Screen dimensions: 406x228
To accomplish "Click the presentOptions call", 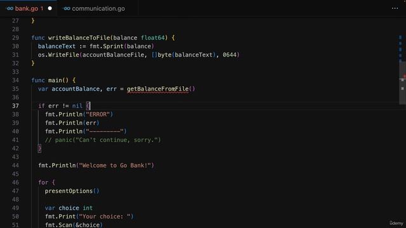I will pyautogui.click(x=72, y=191).
